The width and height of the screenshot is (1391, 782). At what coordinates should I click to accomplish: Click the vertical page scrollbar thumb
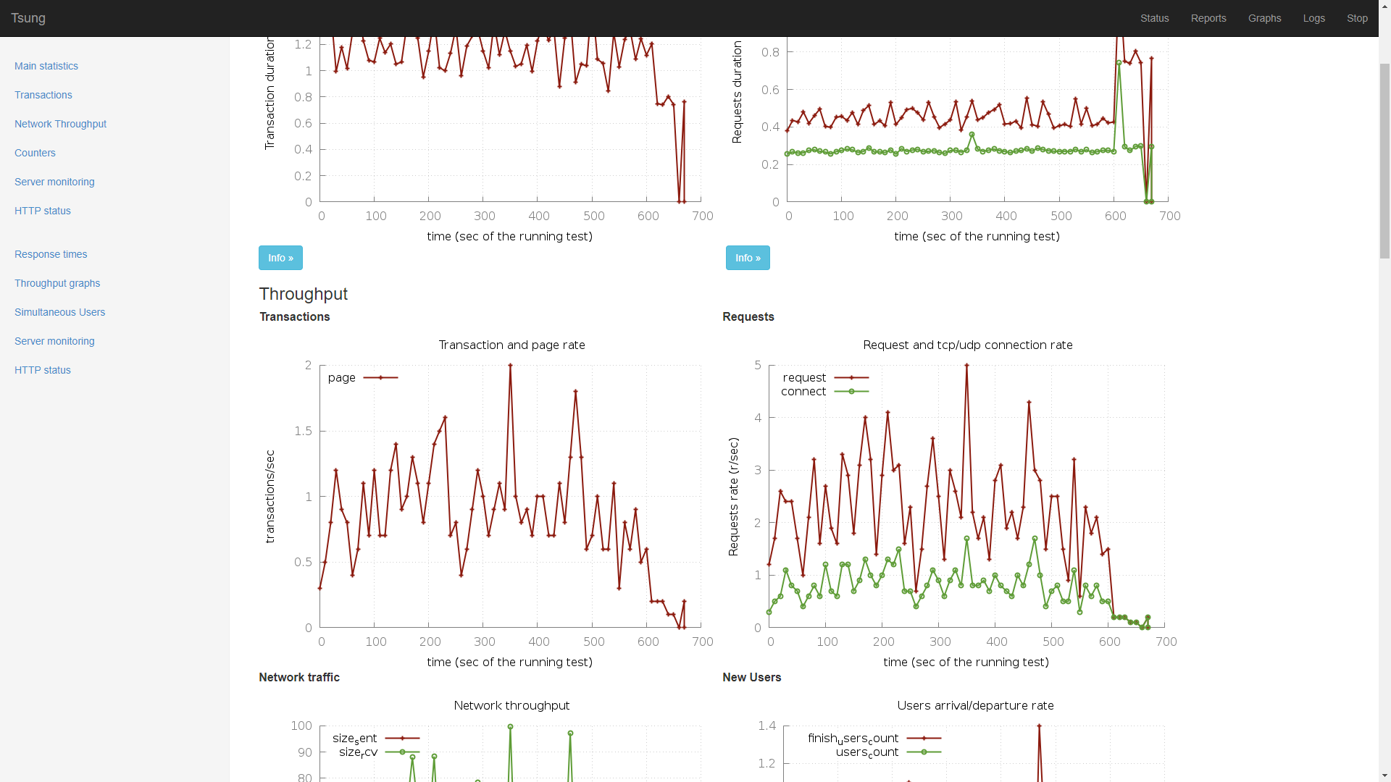click(x=1384, y=159)
